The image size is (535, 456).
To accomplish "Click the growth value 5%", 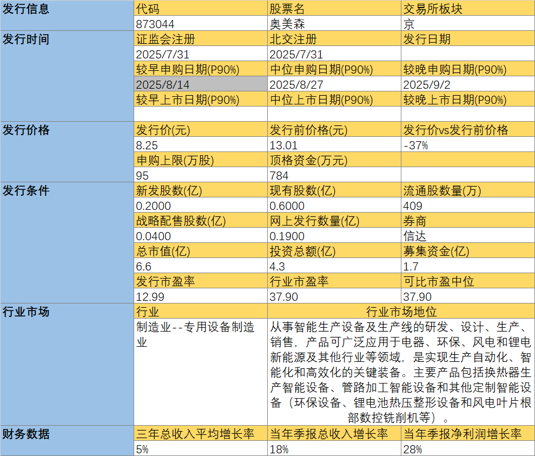I will [201, 448].
